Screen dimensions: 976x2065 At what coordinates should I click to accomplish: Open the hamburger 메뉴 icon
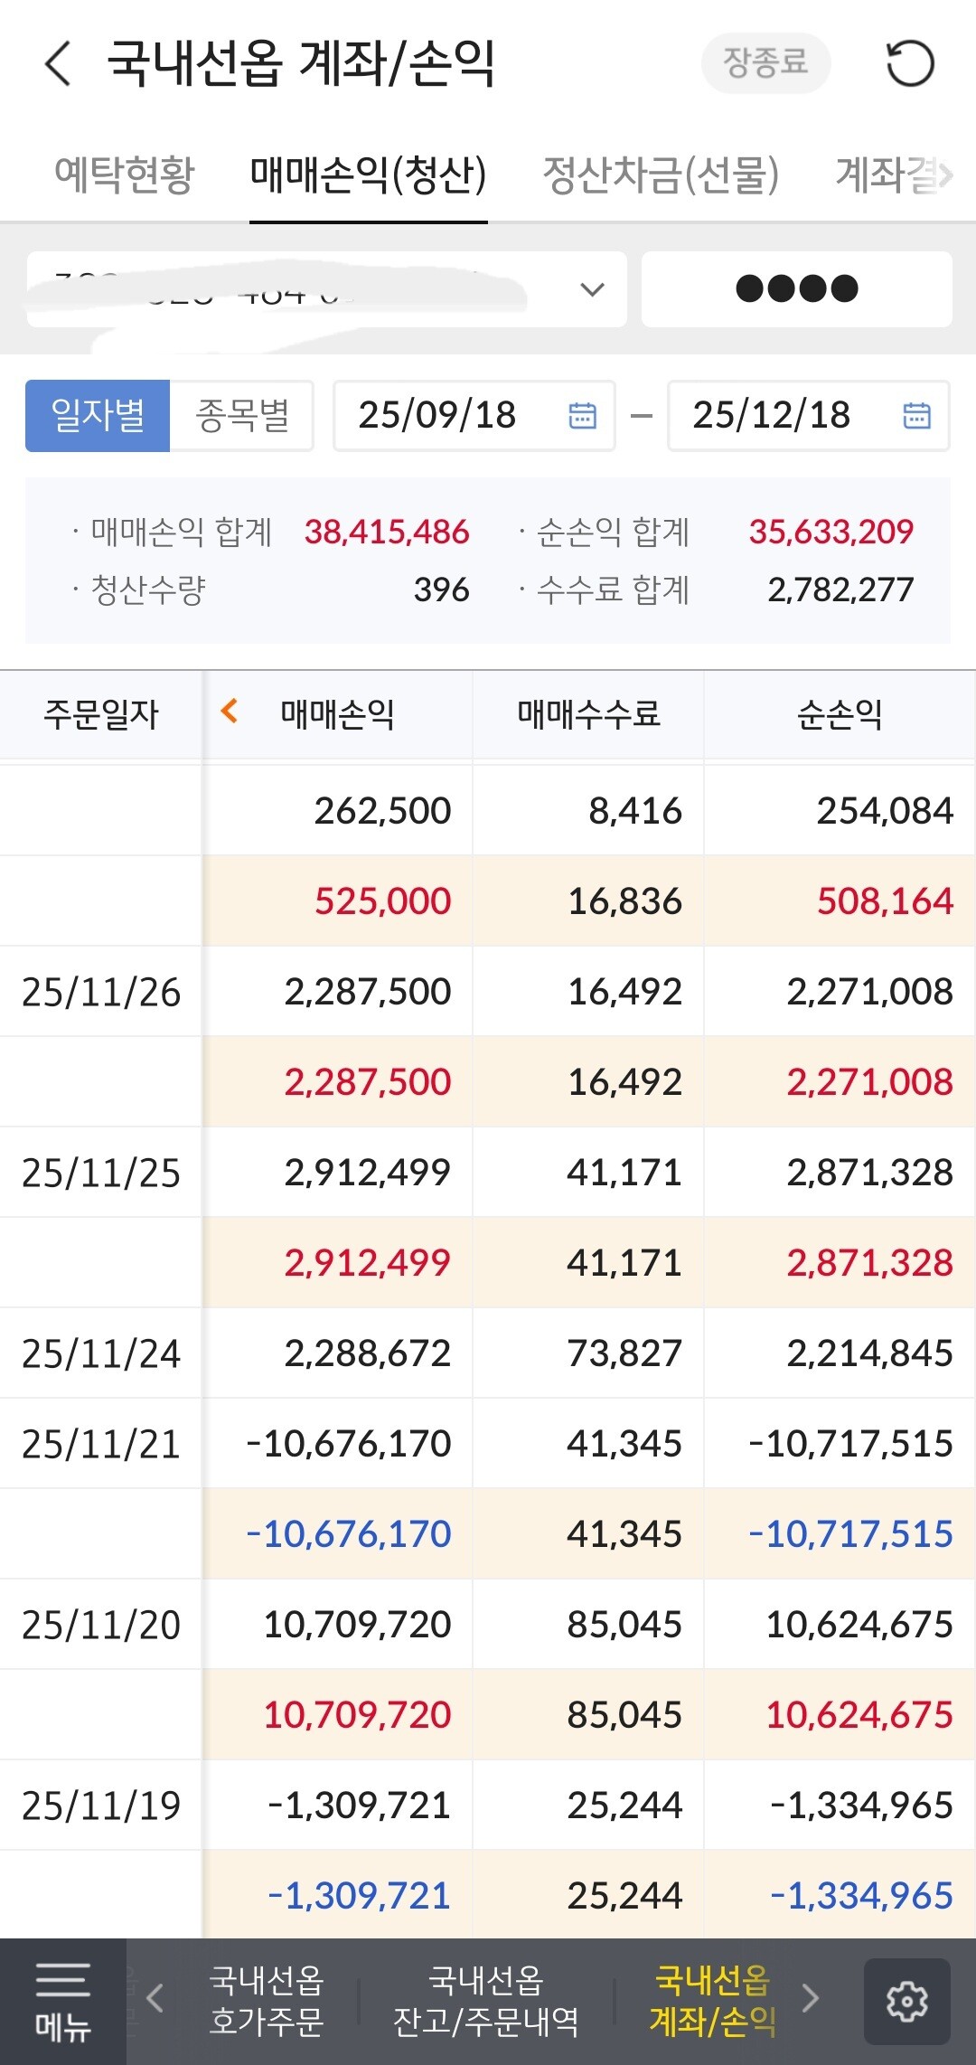[62, 2001]
